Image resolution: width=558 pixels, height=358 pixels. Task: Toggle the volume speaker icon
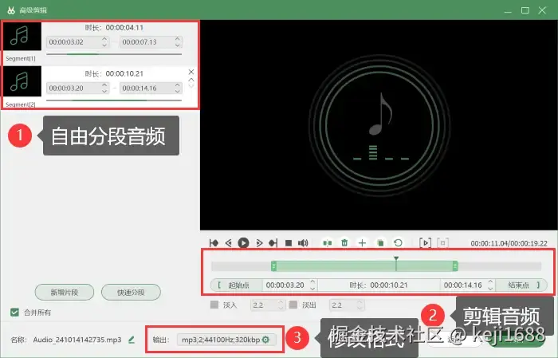coord(303,243)
